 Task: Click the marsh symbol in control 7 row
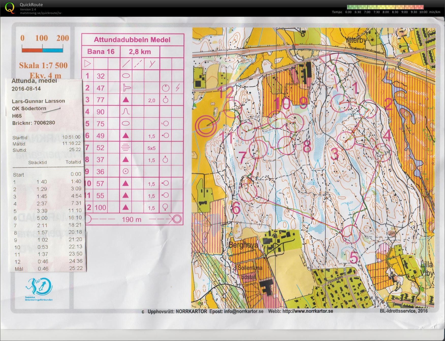pyautogui.click(x=126, y=147)
